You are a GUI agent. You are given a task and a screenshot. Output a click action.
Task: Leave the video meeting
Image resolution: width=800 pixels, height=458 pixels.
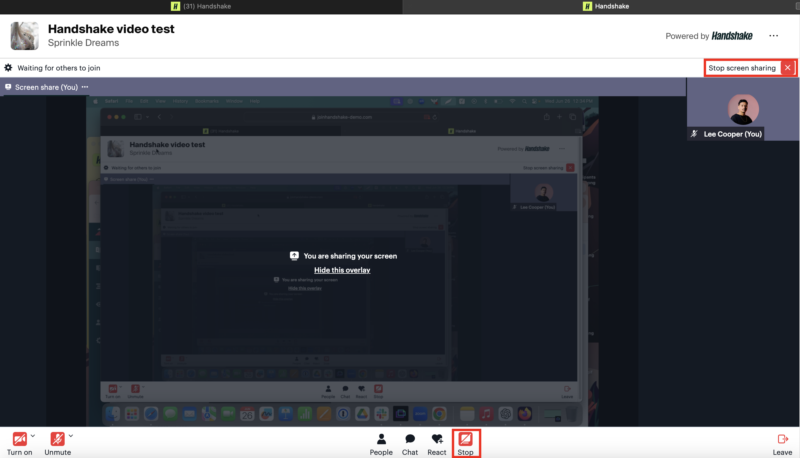tap(782, 444)
